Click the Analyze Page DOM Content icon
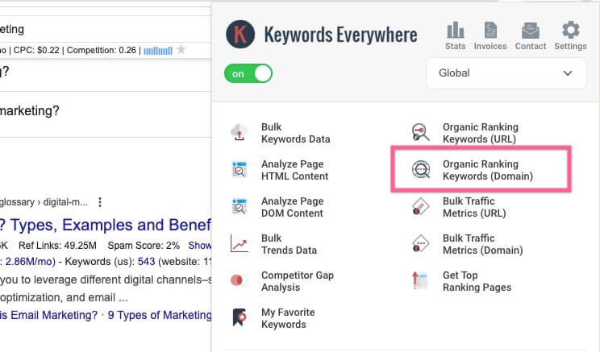The width and height of the screenshot is (600, 352). [x=240, y=207]
